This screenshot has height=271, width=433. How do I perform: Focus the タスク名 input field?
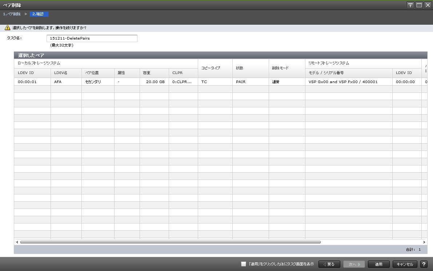(92, 38)
